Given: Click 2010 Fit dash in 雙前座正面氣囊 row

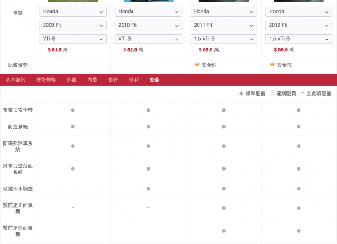Looking at the screenshot, I should (148, 207).
